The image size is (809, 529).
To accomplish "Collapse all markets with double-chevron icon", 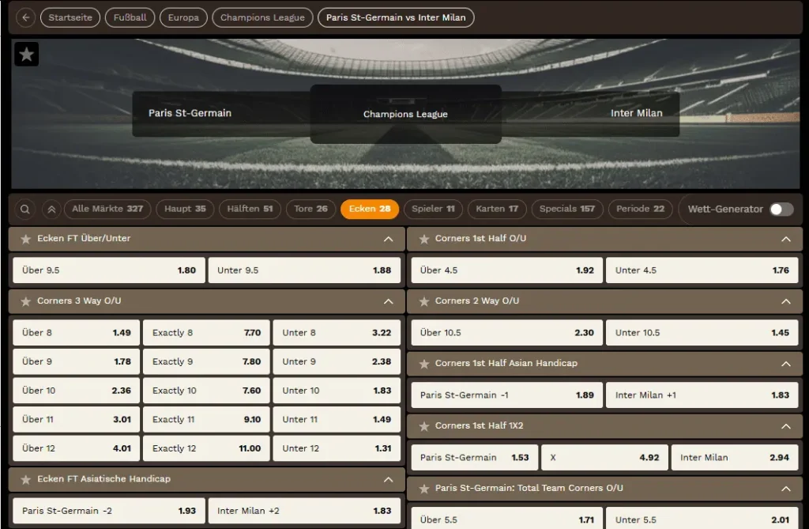I will 51,210.
